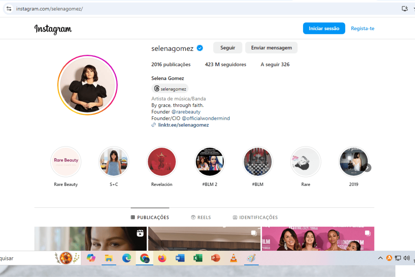The image size is (415, 277).
Task: Click the 2016 publicações count
Action: [171, 64]
